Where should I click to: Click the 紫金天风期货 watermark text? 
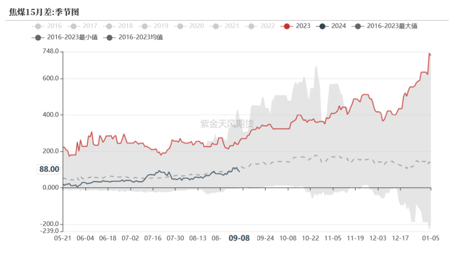227,124
